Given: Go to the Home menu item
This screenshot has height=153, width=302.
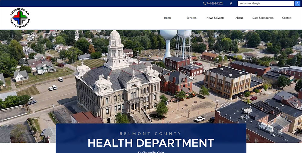Looking at the screenshot, I should click(x=168, y=18).
